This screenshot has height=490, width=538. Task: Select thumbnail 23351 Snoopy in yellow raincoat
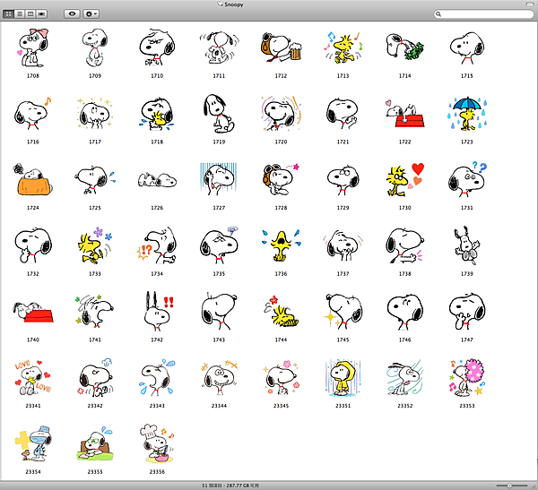(343, 377)
